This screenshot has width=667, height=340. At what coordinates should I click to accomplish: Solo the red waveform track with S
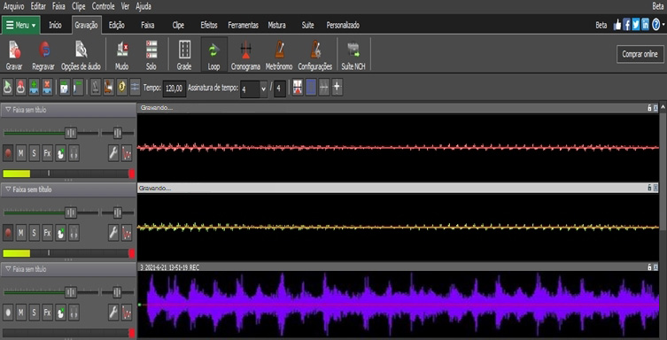[34, 153]
